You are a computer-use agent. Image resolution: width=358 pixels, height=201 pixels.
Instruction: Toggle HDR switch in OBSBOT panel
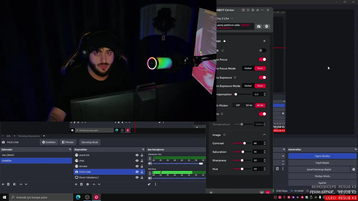pos(262,51)
